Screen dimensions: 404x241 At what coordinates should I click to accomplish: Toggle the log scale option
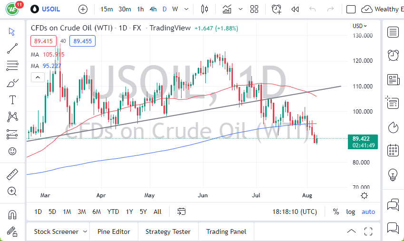click(x=351, y=212)
